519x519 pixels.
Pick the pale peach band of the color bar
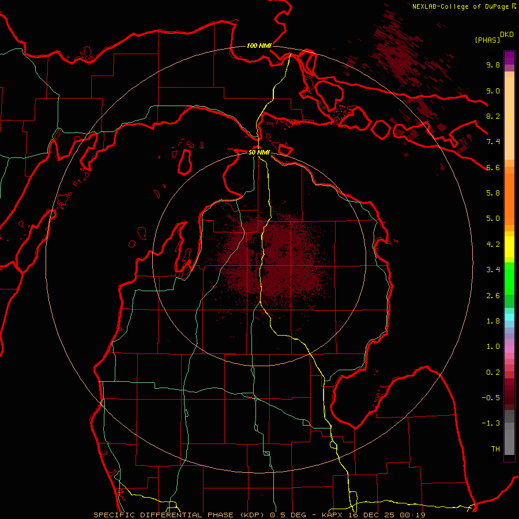(509, 119)
